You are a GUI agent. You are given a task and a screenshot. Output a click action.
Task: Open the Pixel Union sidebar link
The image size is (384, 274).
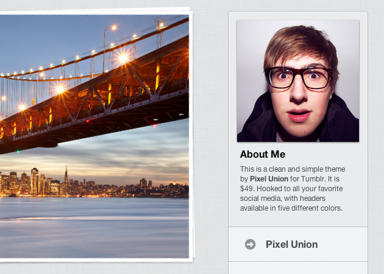tap(292, 244)
